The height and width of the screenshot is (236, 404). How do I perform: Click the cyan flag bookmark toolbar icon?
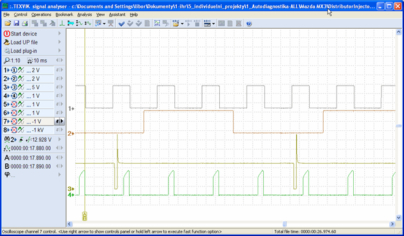[70, 23]
